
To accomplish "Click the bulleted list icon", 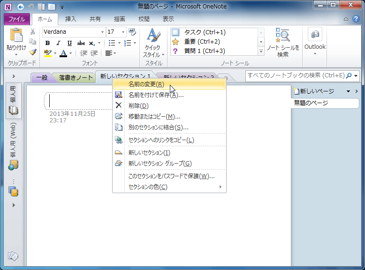I will tap(112, 43).
